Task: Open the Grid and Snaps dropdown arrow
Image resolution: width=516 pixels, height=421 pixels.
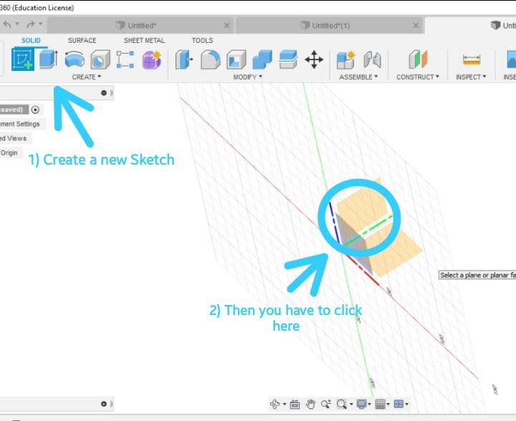Action: (388, 405)
